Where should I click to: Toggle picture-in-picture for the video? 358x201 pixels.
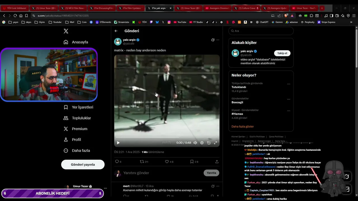point(209,143)
